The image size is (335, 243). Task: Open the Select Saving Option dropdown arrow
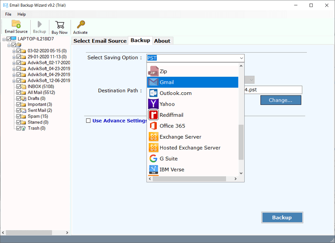241,58
